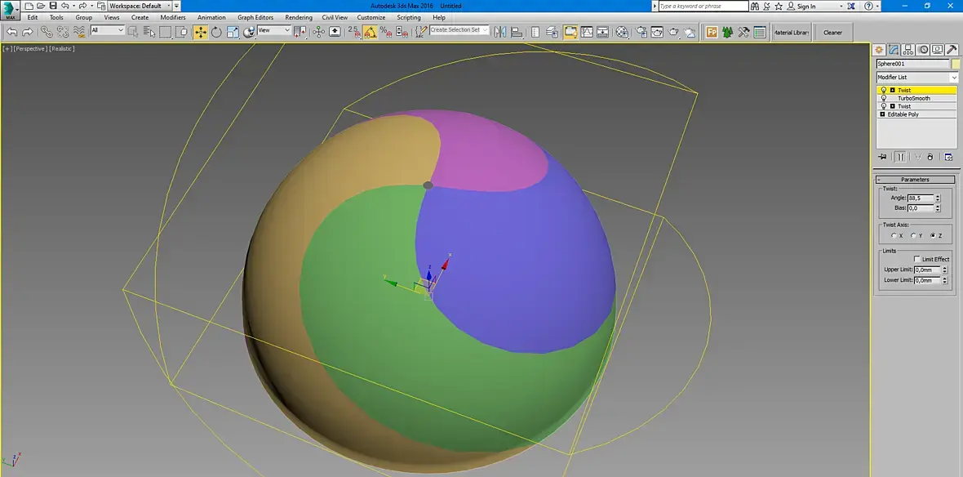Open the Create panel tab

(880, 50)
